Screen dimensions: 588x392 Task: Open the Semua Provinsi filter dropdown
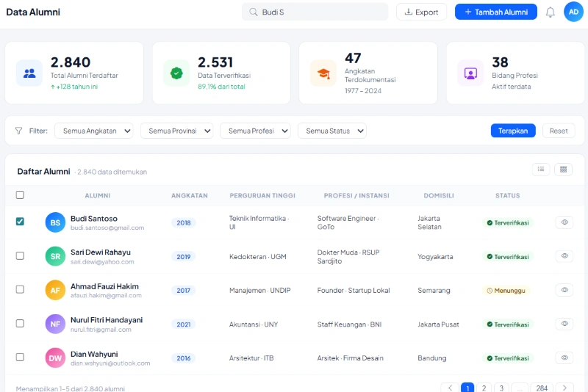(x=176, y=131)
